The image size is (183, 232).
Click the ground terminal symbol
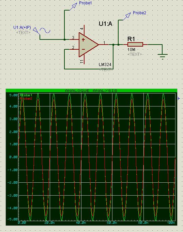tap(163, 56)
